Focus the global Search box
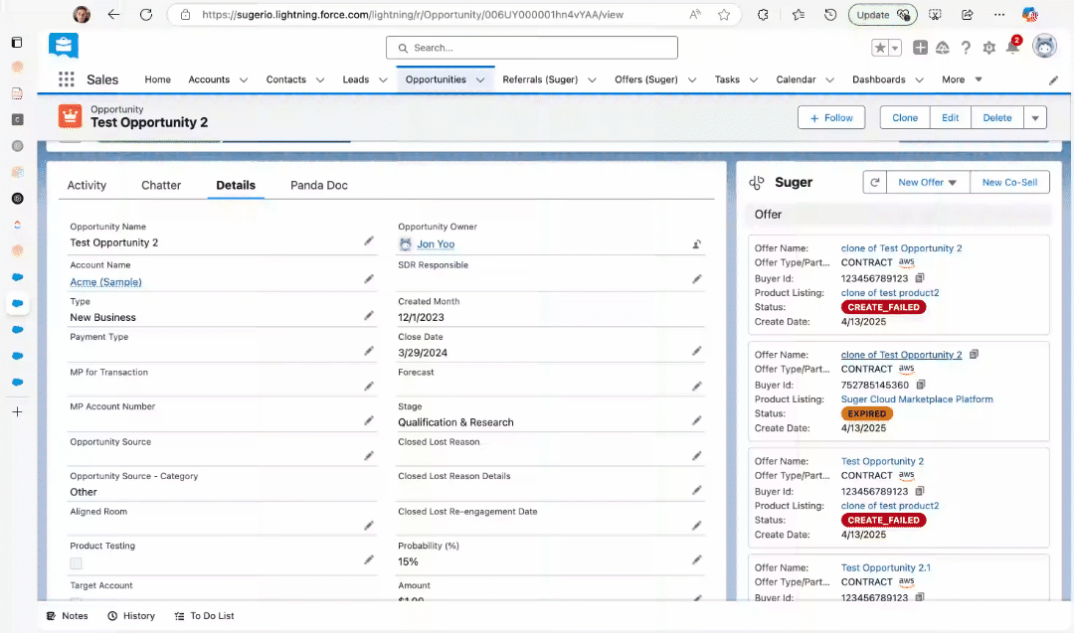 tap(531, 48)
